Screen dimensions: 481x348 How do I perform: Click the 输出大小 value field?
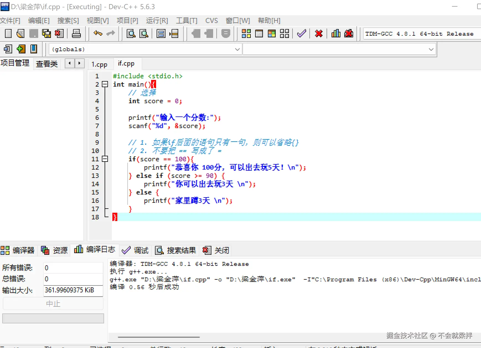[x=73, y=290]
